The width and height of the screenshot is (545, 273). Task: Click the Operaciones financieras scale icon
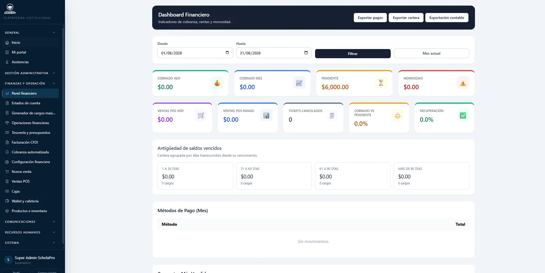[x=7, y=123]
